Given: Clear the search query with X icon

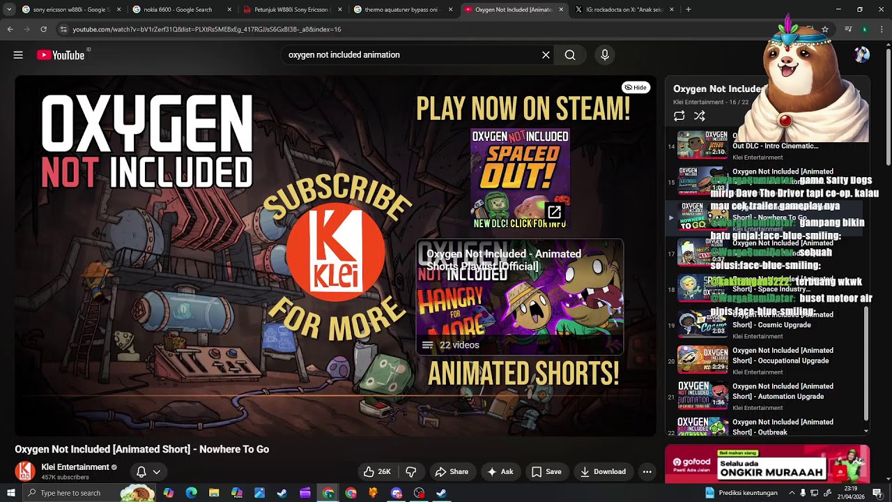Looking at the screenshot, I should pos(546,55).
